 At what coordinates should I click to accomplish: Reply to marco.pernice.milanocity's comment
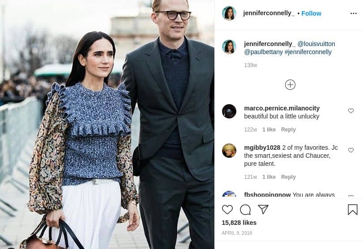288,130
